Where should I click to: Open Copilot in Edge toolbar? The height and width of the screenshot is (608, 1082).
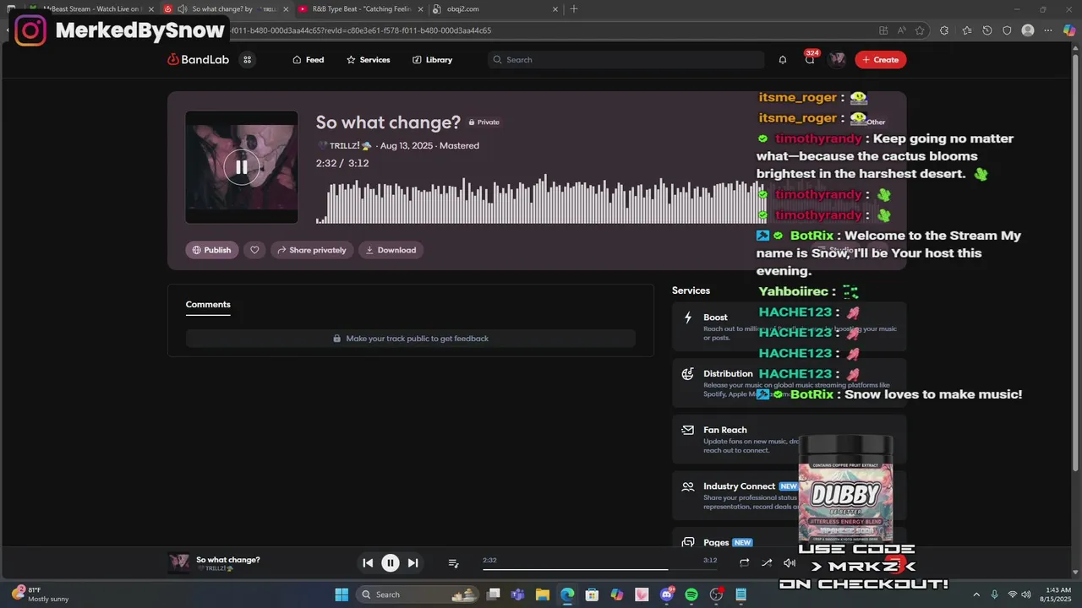1069,30
